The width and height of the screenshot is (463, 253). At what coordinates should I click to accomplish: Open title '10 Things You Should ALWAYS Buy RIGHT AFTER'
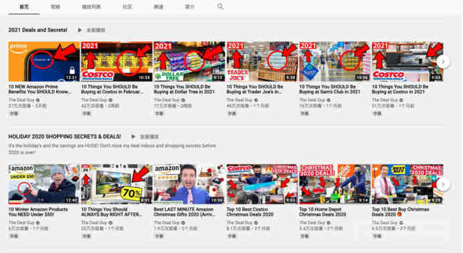112,212
